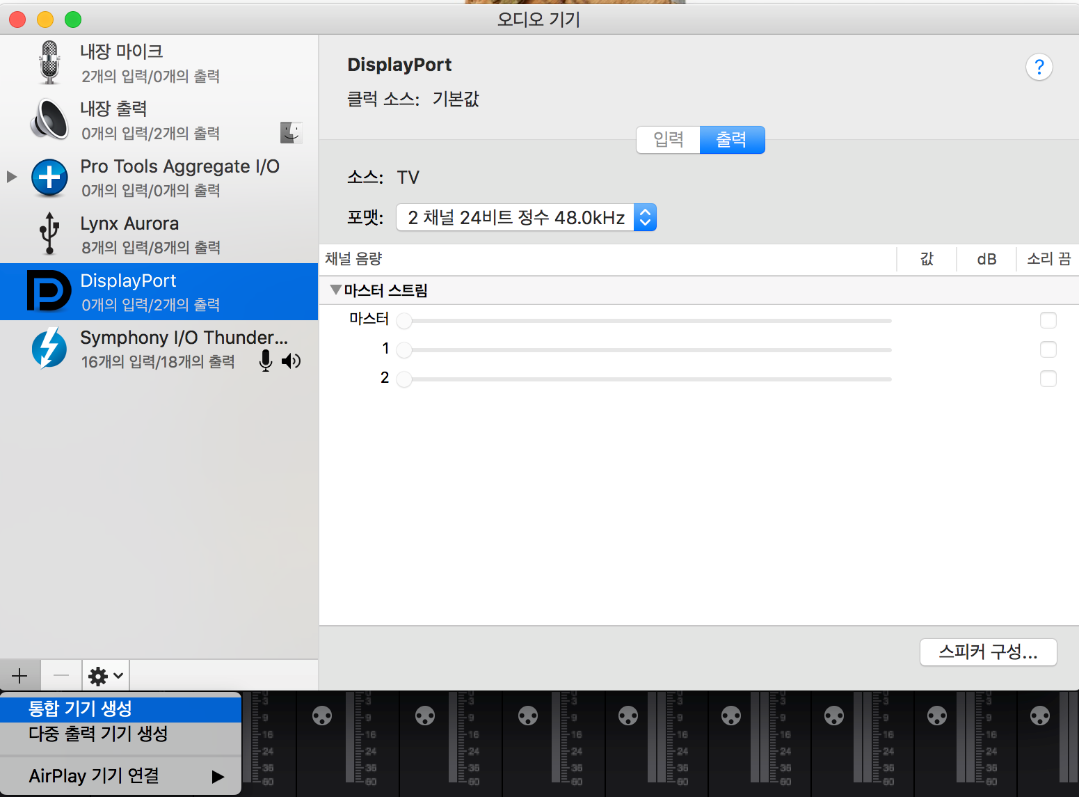This screenshot has width=1079, height=797.
Task: Click the plus add device button
Action: (20, 675)
